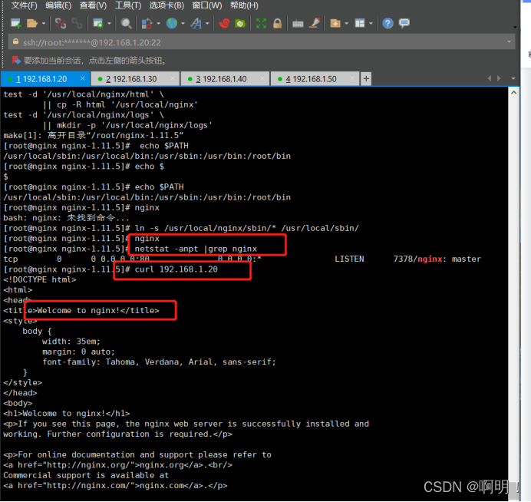Image resolution: width=531 pixels, height=502 pixels.
Task: Click '7378/nginx: master' in netstat output
Action: (437, 259)
